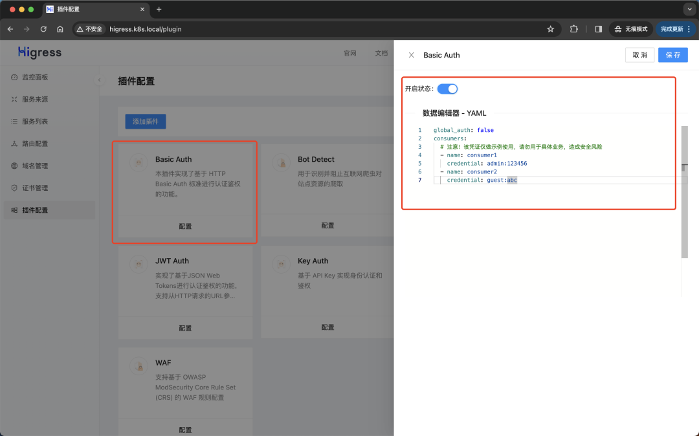Open 服务列表 in the sidebar

tap(49, 121)
